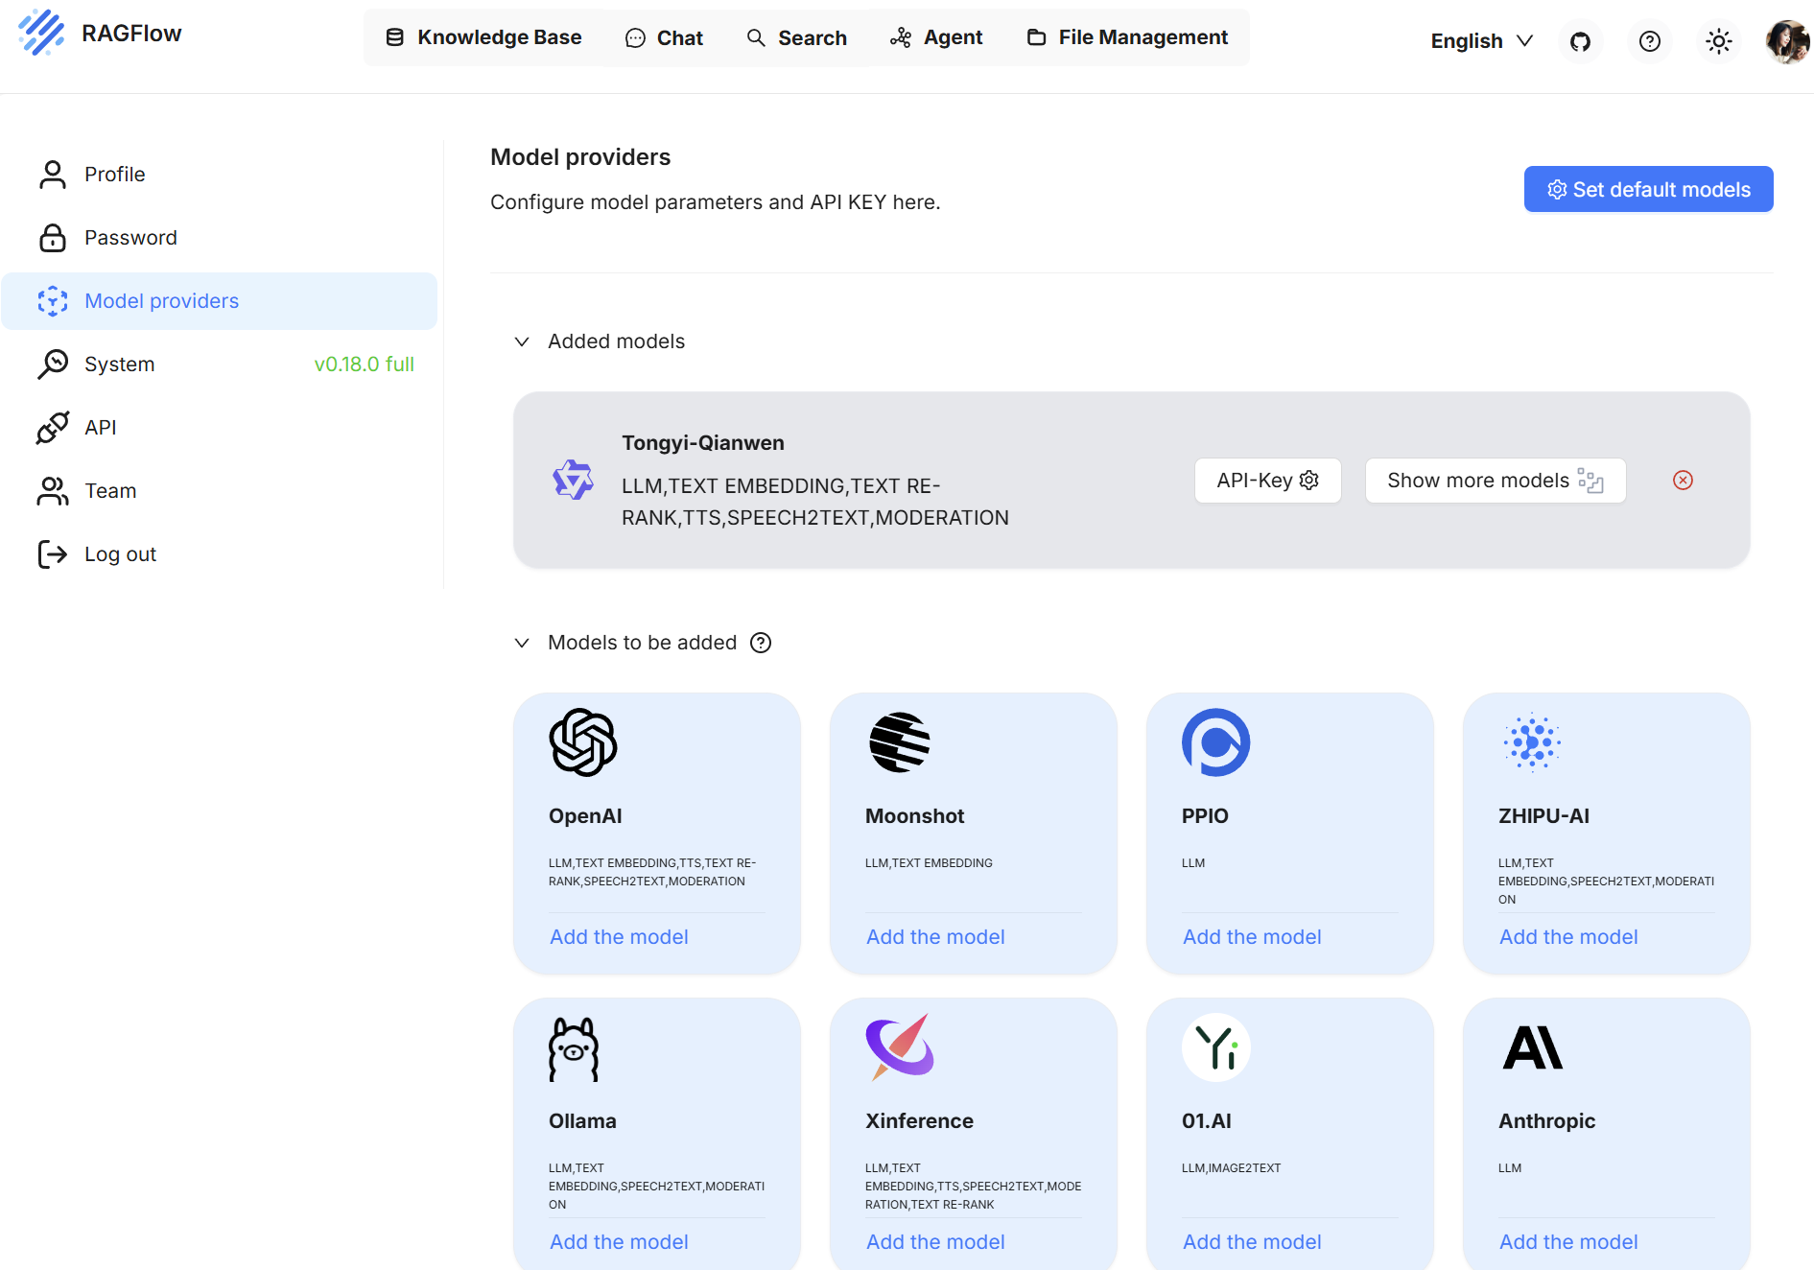Click the Tongyi-Qianwen logo icon
The height and width of the screenshot is (1270, 1814).
click(573, 480)
